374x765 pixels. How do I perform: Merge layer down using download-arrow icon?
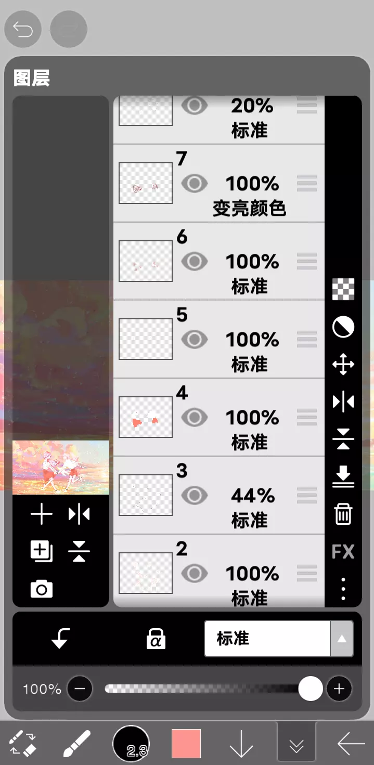pyautogui.click(x=343, y=476)
